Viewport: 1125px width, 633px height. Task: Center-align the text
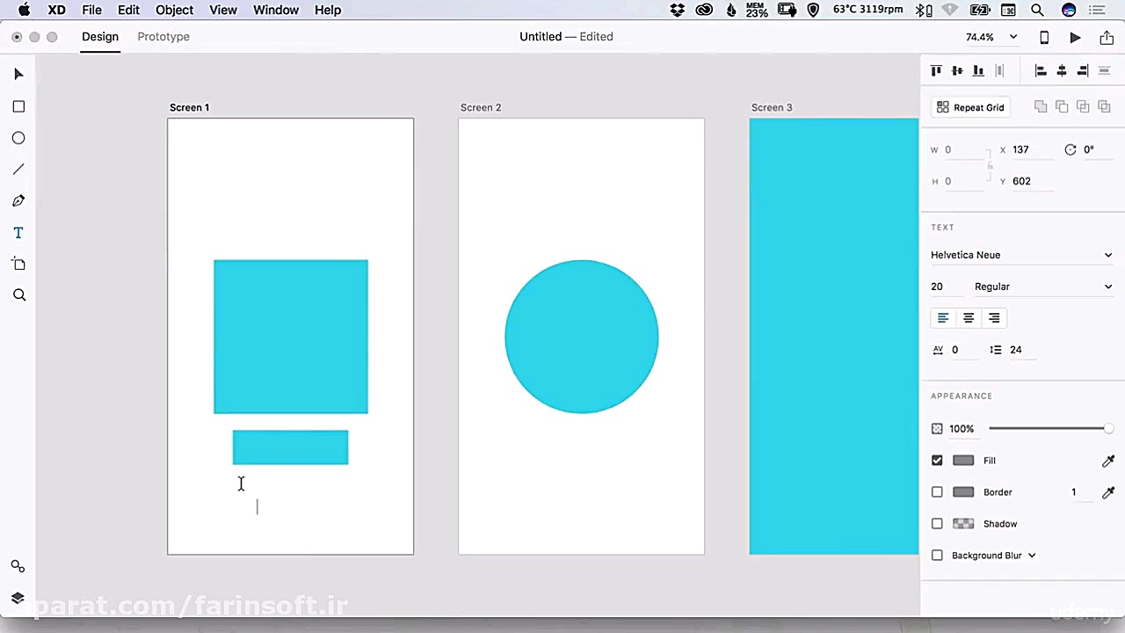(969, 318)
